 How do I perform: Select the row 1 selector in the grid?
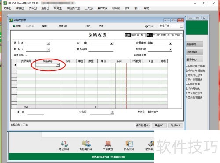tap(15, 65)
